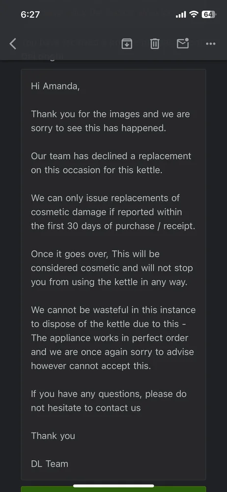Image resolution: width=227 pixels, height=492 pixels.
Task: Tap the Wi-Fi status icon
Action: point(194,14)
